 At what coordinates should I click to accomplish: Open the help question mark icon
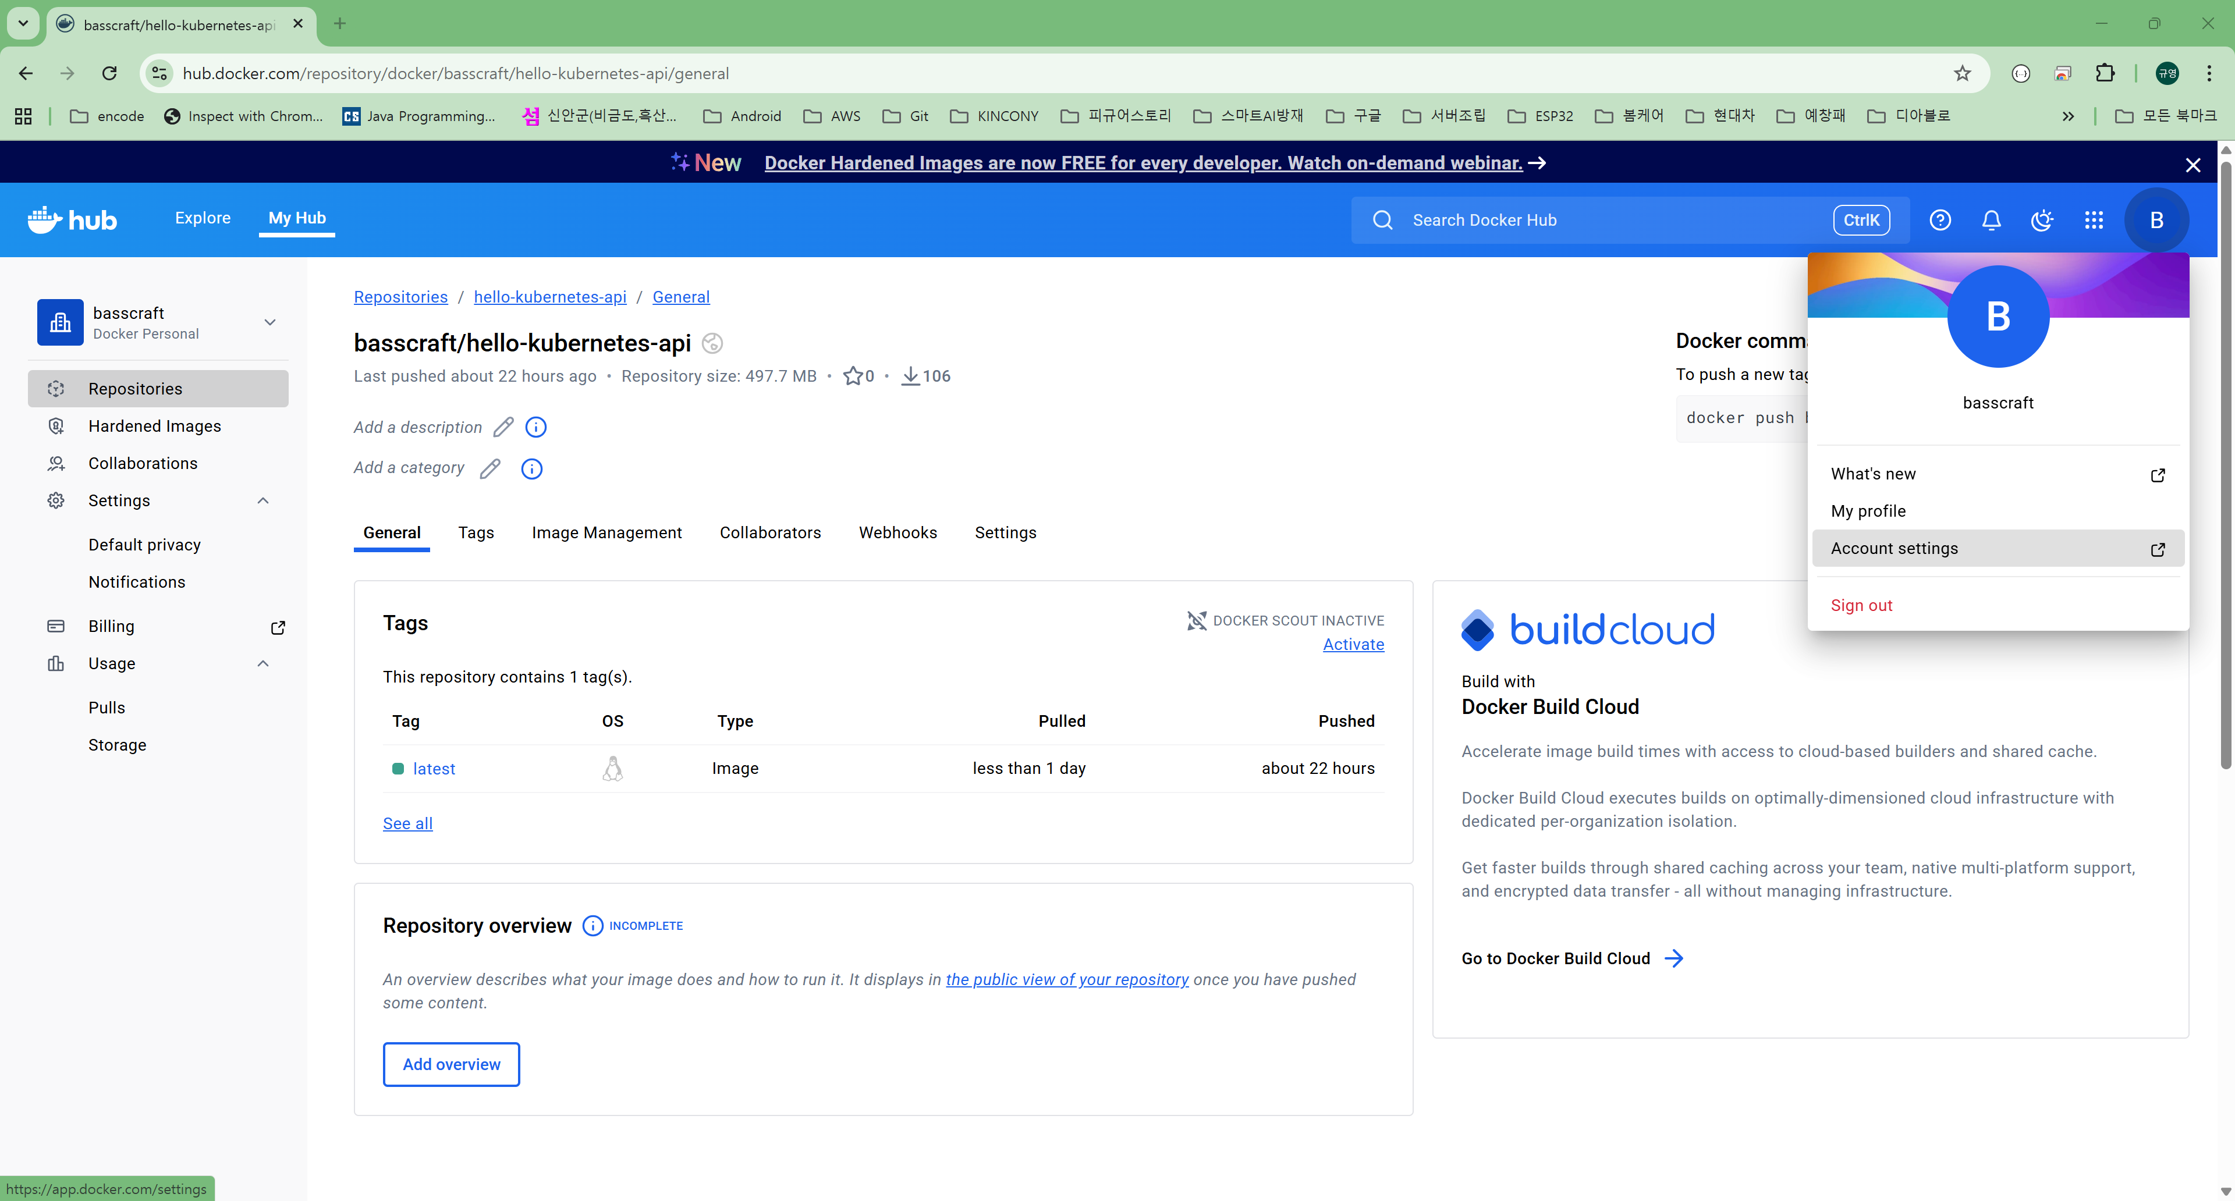pos(1940,221)
